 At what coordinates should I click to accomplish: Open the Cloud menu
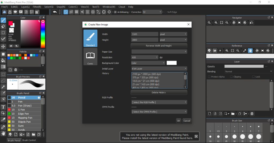tap(122, 7)
